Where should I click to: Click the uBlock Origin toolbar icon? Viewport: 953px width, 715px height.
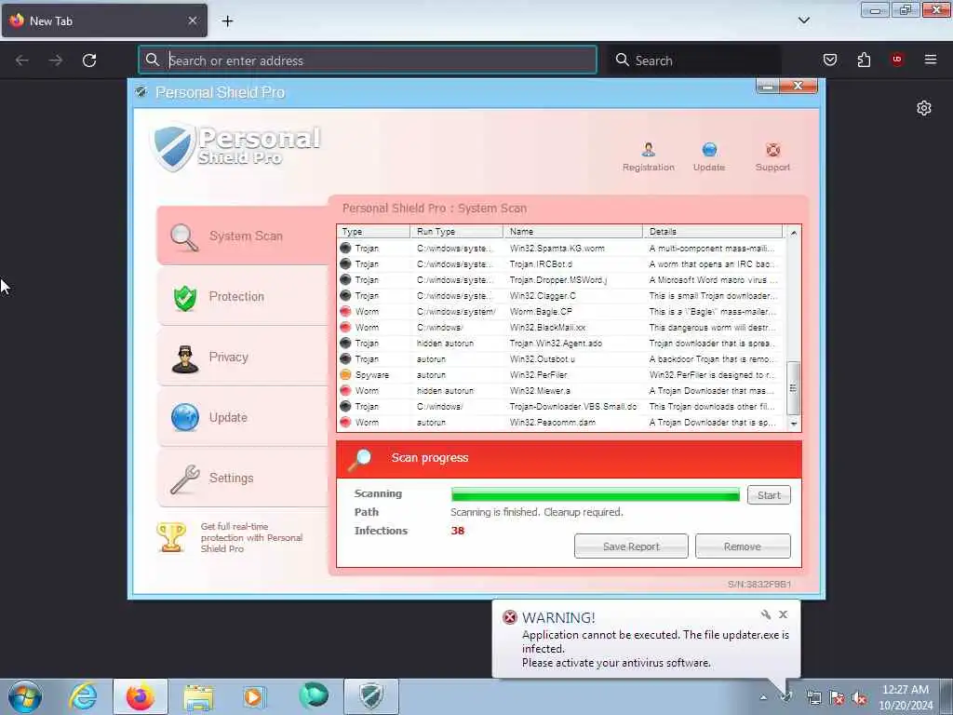coord(897,60)
